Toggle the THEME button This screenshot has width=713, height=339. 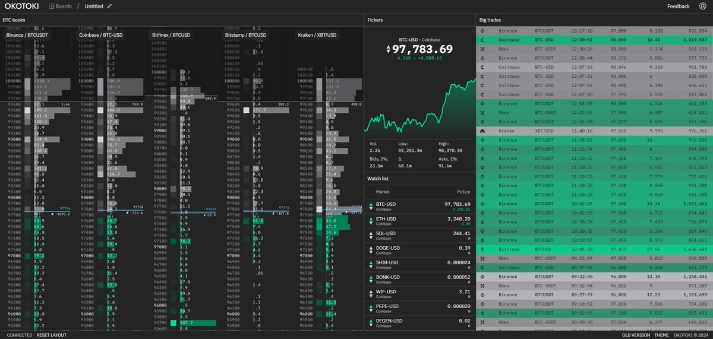[661, 335]
